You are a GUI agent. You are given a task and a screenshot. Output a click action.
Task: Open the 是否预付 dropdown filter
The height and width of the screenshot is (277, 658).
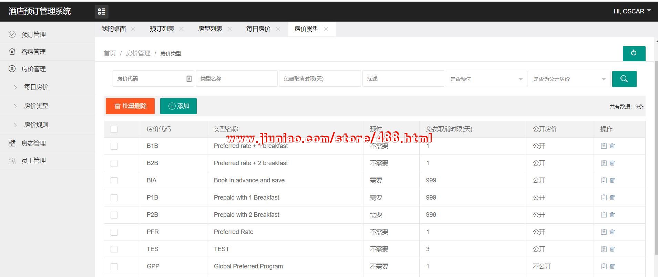(x=486, y=79)
